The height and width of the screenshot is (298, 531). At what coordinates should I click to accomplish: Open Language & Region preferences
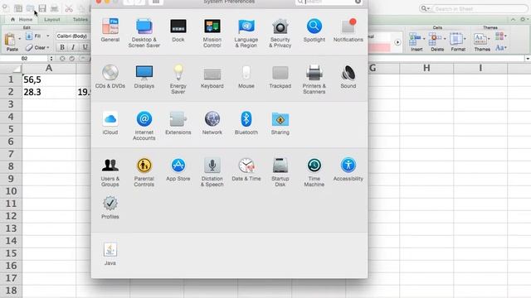(x=246, y=33)
